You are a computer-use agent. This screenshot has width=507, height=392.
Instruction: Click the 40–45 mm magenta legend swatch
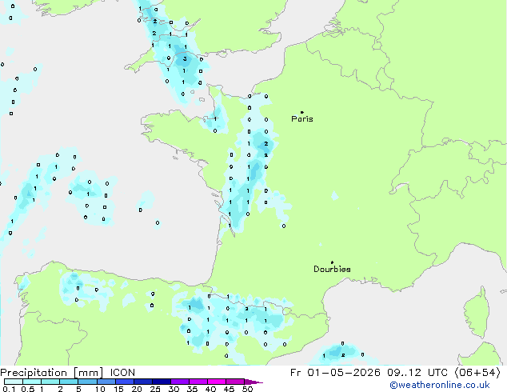click(217, 382)
